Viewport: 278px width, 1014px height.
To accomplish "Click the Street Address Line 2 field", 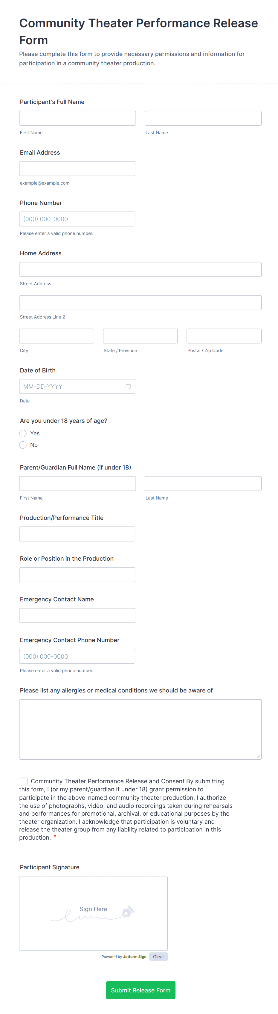I will [140, 303].
